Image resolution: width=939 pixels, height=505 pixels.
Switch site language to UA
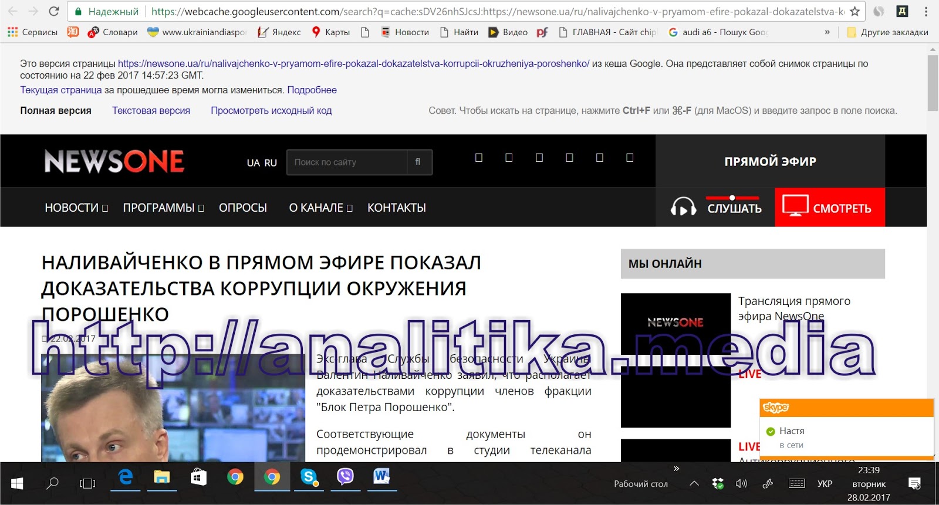(253, 163)
